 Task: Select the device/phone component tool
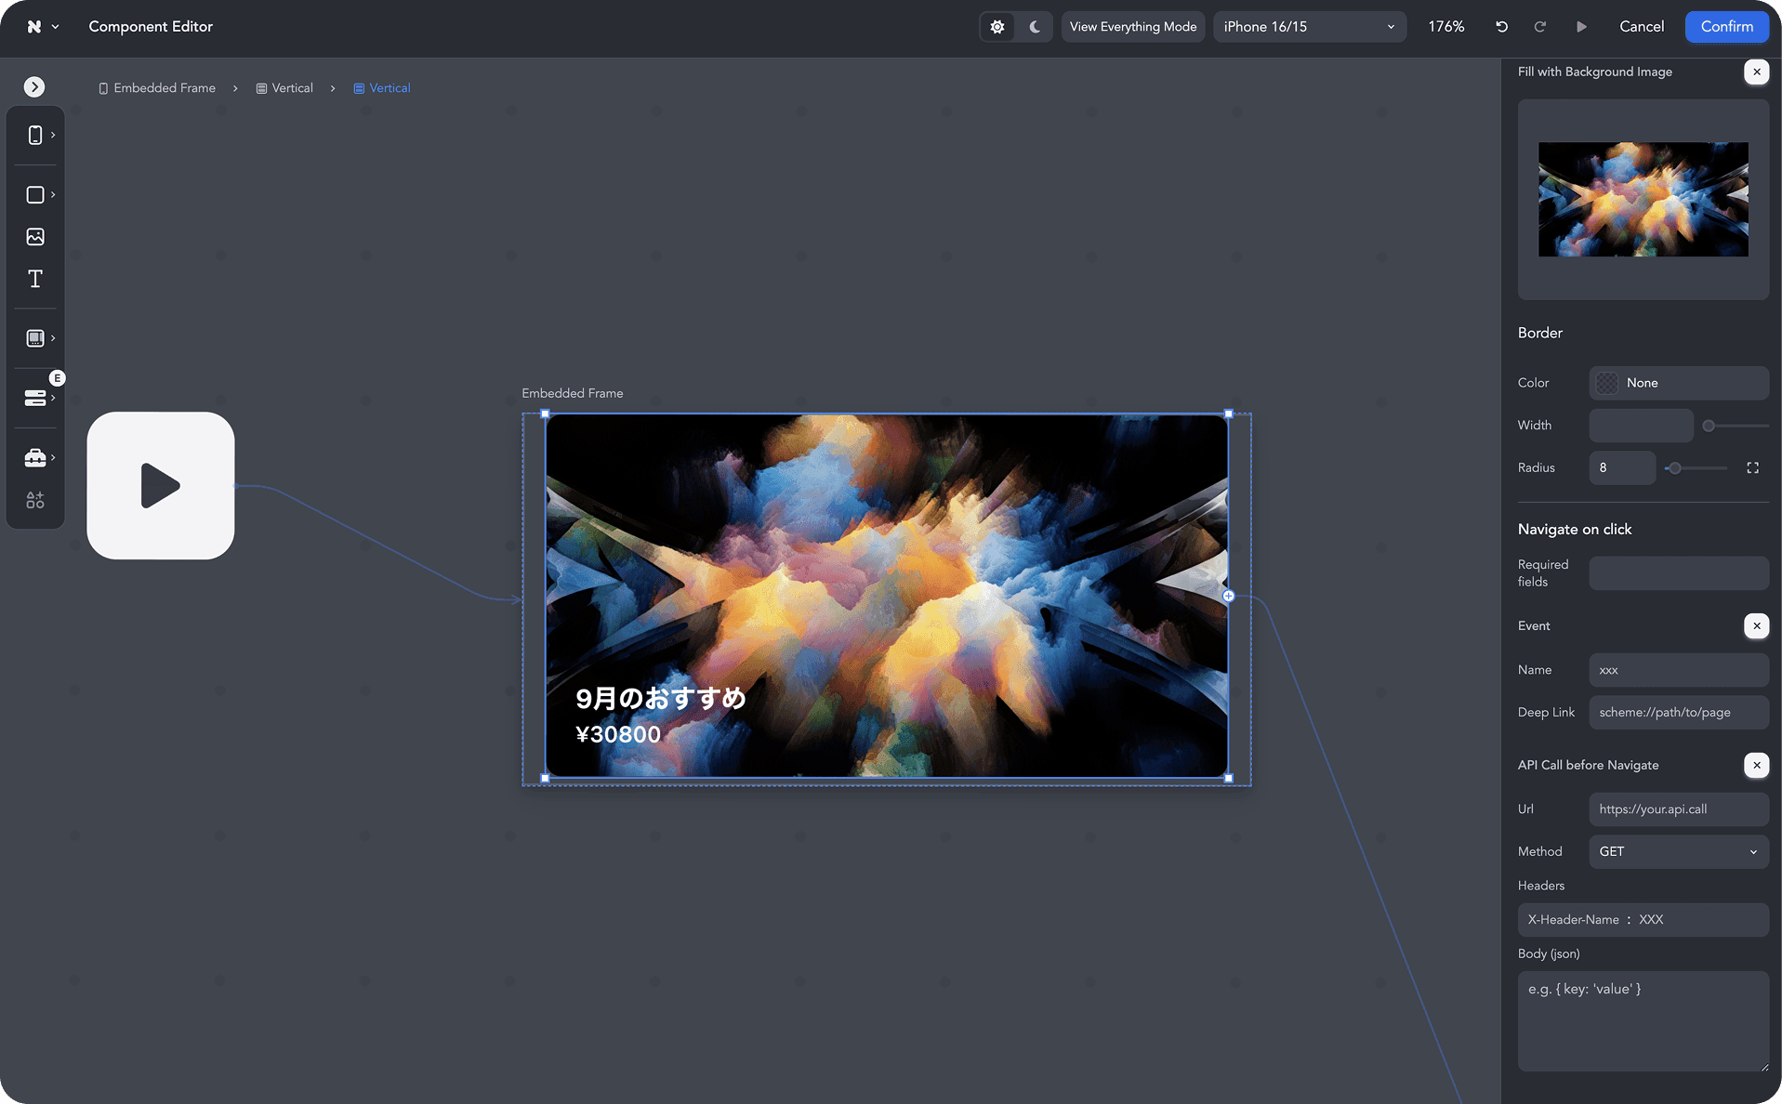[35, 135]
